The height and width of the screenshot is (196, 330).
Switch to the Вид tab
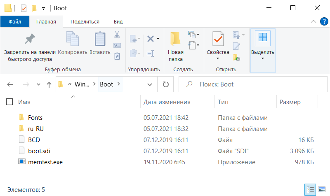tap(118, 22)
